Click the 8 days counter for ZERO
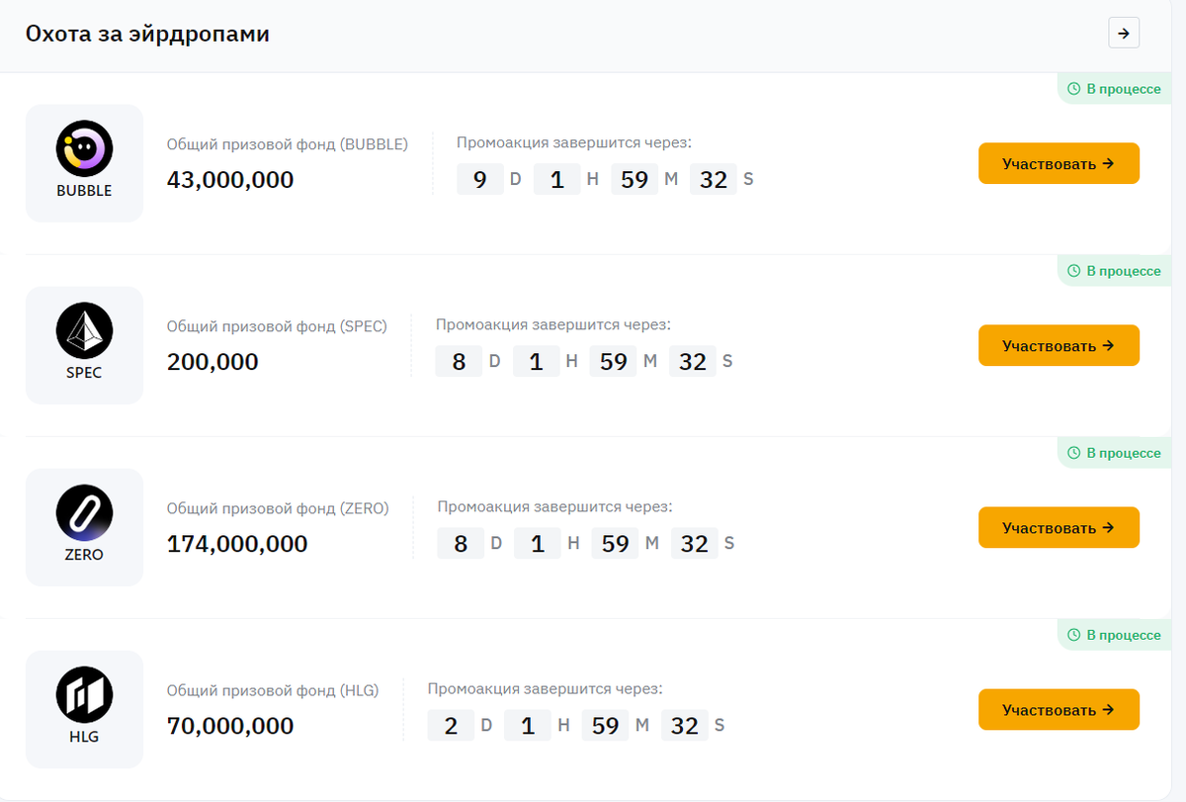The image size is (1186, 802). point(462,543)
